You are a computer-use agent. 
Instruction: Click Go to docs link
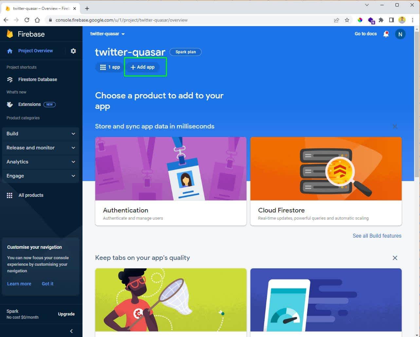click(366, 34)
